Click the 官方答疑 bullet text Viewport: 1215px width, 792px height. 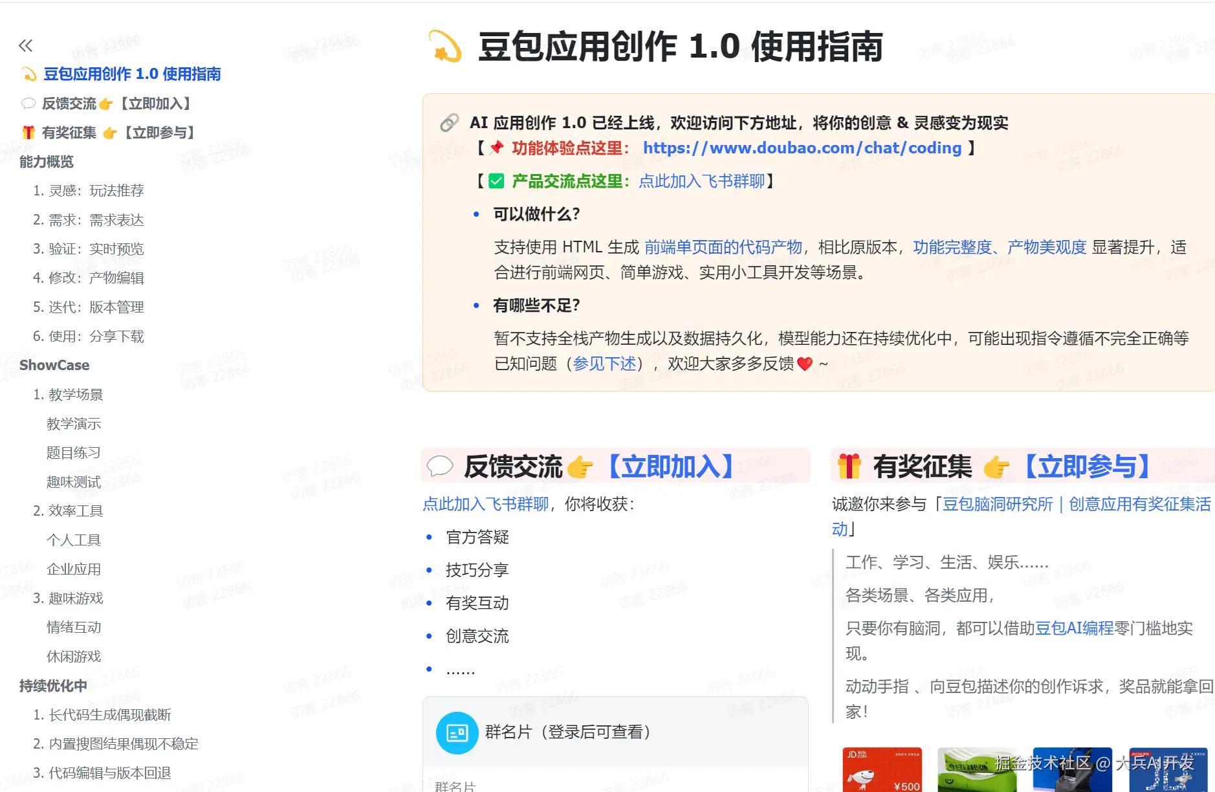pyautogui.click(x=477, y=537)
